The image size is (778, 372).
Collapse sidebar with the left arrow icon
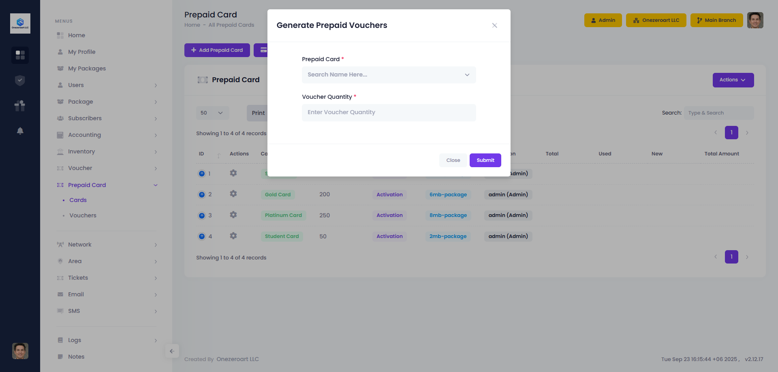click(x=172, y=351)
